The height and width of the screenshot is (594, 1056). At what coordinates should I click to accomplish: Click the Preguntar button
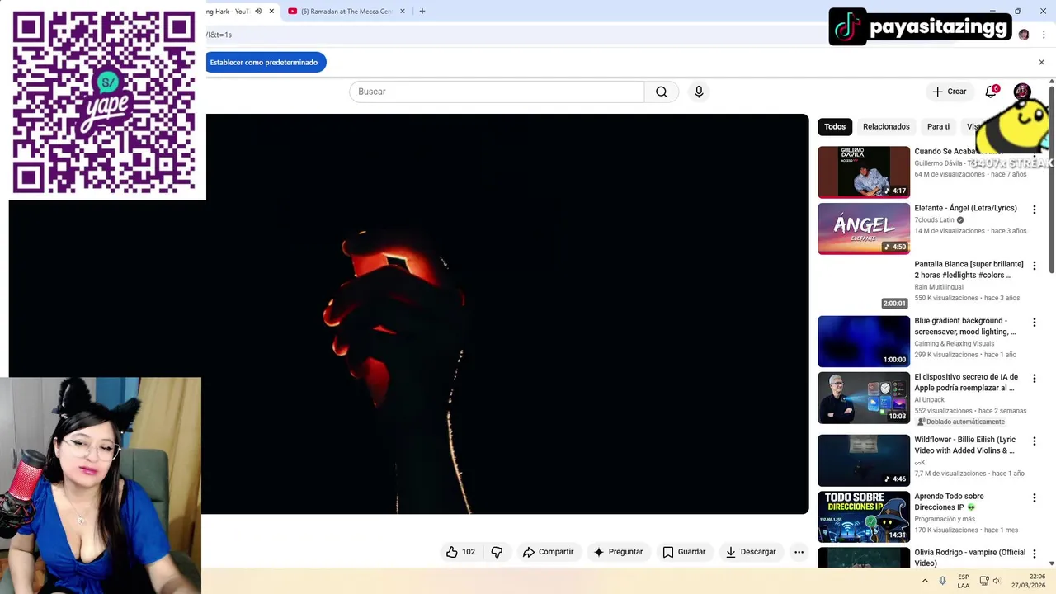coord(618,552)
